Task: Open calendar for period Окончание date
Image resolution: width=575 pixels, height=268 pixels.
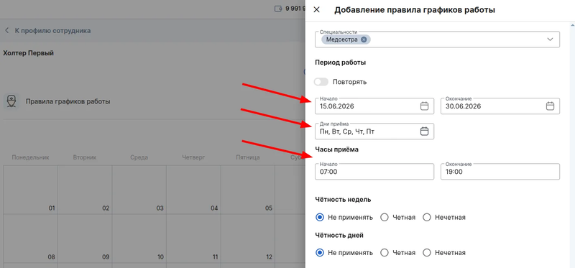Action: point(550,106)
